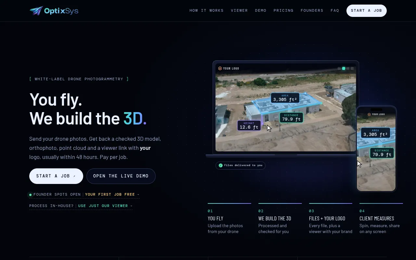The image size is (416, 260).
Task: Click the "We build the 3D." headline line
Action: coord(88,118)
